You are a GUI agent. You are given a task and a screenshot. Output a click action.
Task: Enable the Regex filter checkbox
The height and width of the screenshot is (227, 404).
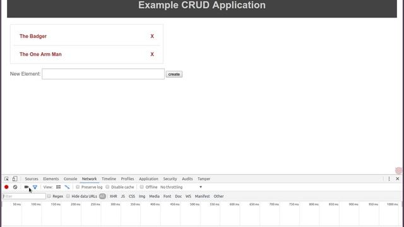[x=49, y=196]
